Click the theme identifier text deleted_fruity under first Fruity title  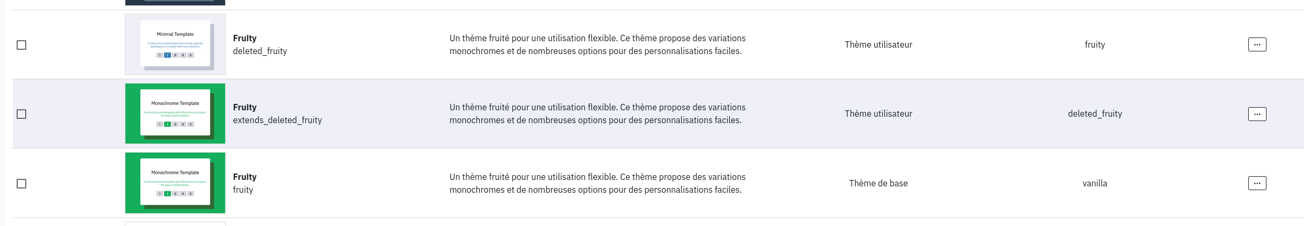click(x=260, y=51)
